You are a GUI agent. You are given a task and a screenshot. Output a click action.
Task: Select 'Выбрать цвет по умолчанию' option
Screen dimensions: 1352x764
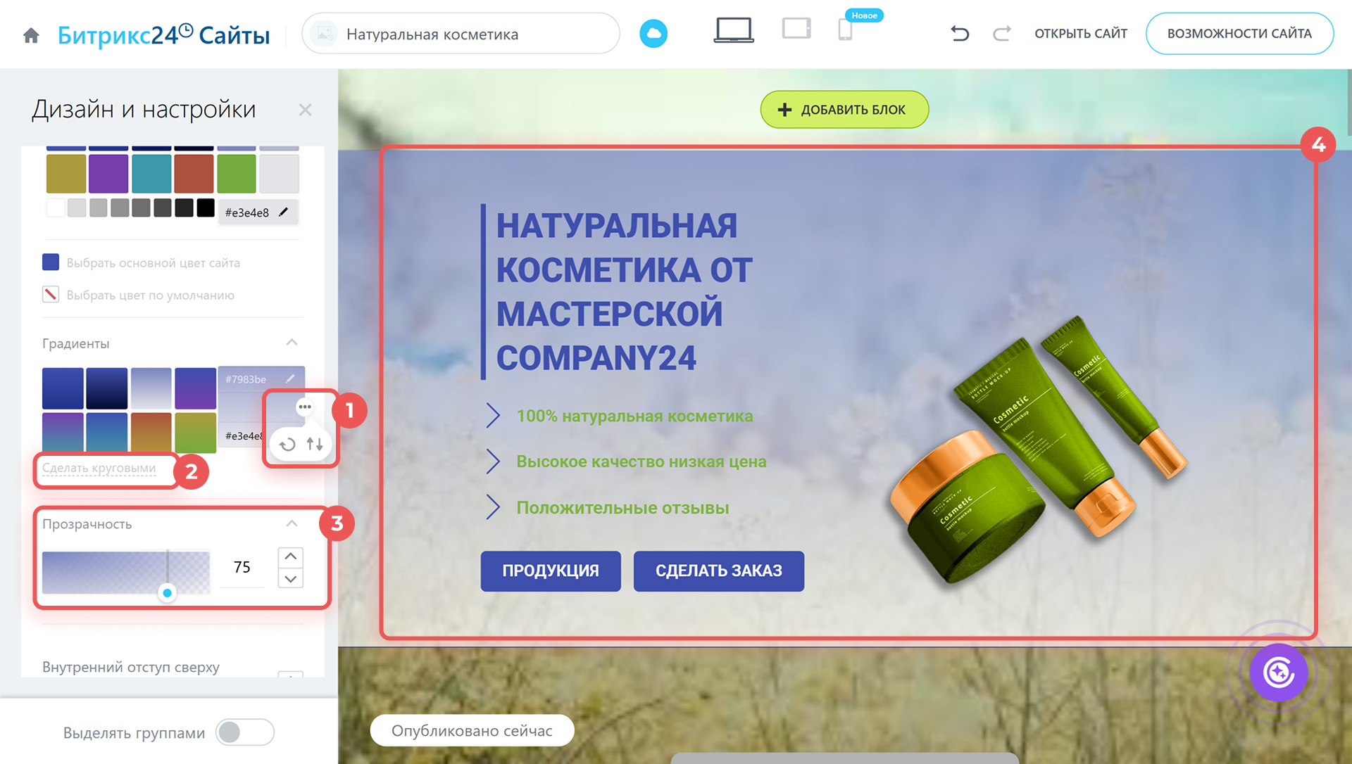150,295
